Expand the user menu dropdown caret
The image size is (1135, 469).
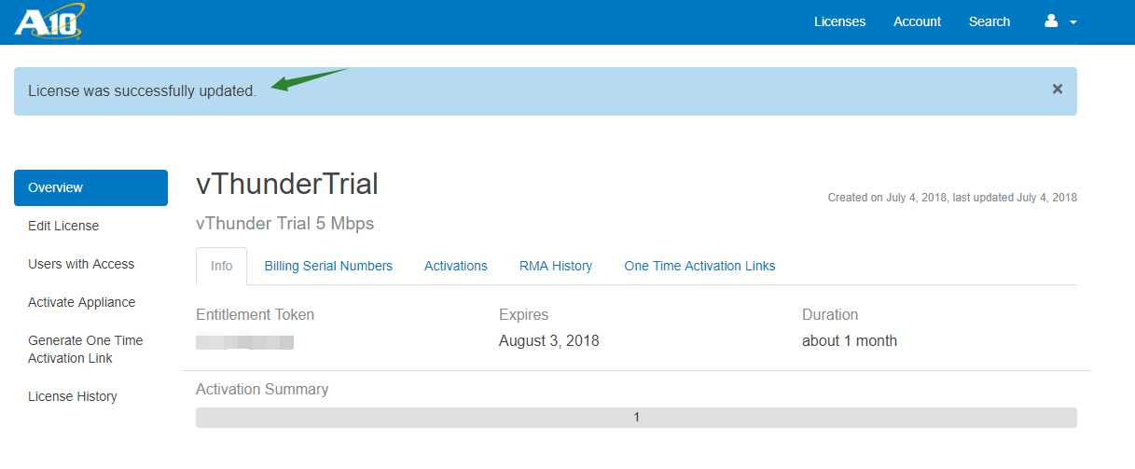[1073, 22]
